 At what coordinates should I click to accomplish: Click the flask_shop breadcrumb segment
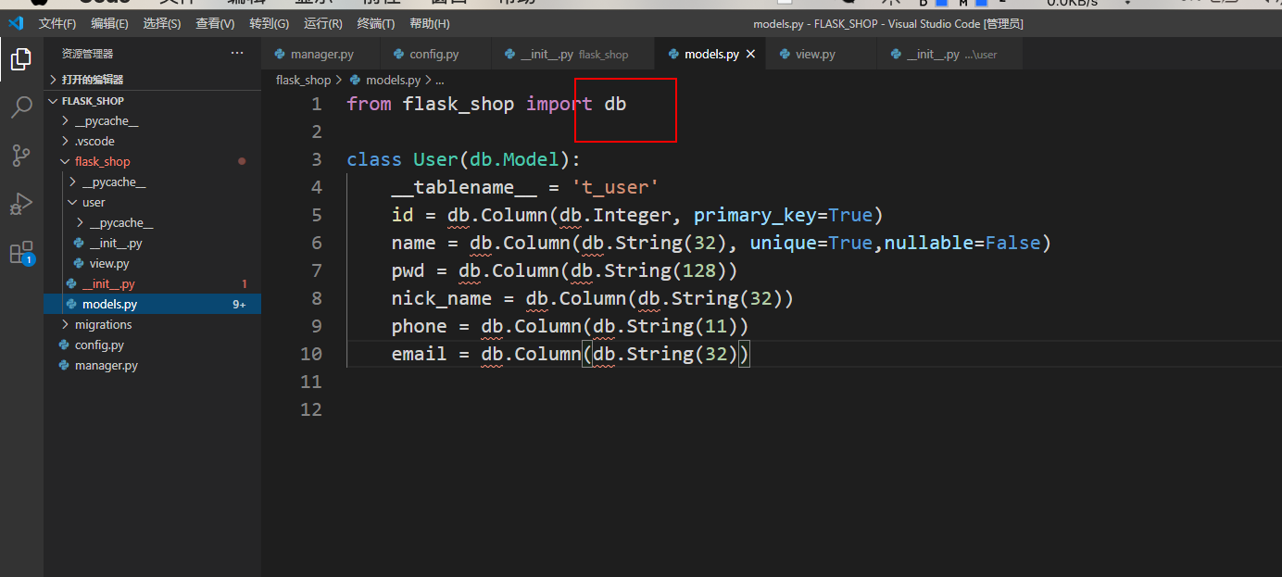(303, 81)
